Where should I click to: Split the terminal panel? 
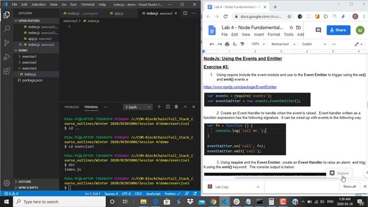(x=168, y=107)
